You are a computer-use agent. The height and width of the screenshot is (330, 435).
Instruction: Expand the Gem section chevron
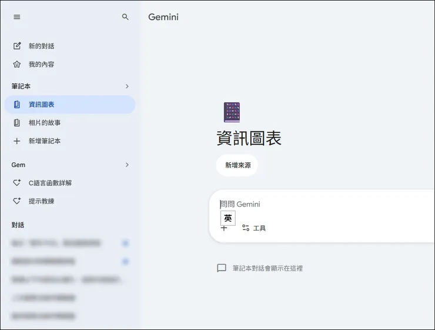127,165
